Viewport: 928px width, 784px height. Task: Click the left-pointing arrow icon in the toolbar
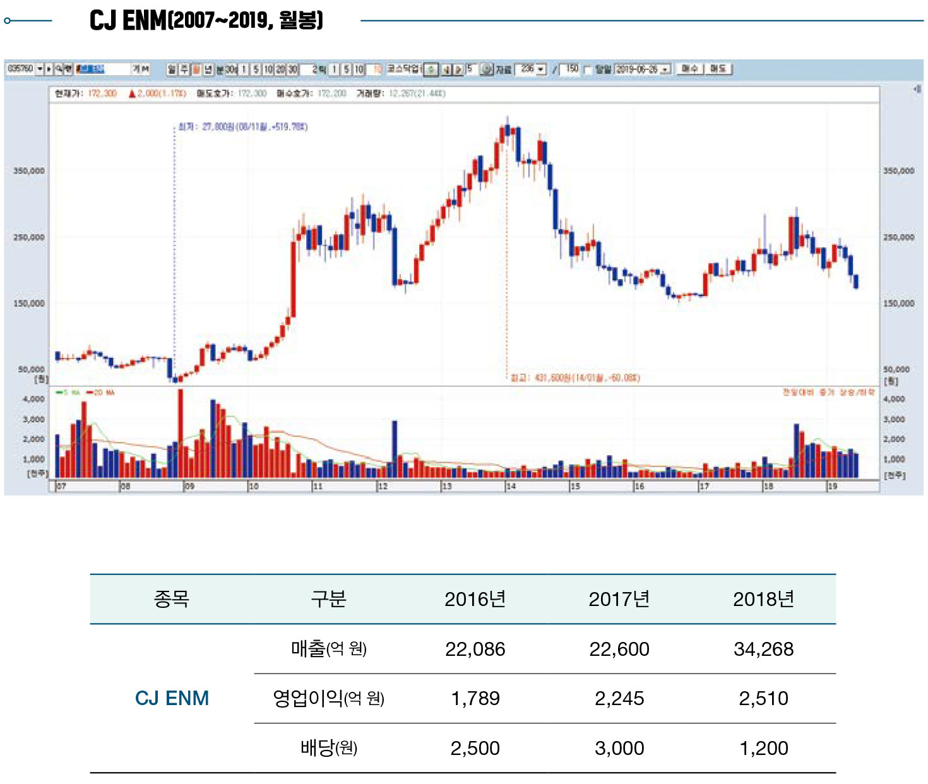coord(447,69)
